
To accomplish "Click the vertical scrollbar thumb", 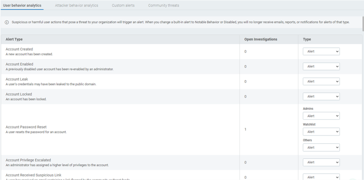I will coord(363,24).
